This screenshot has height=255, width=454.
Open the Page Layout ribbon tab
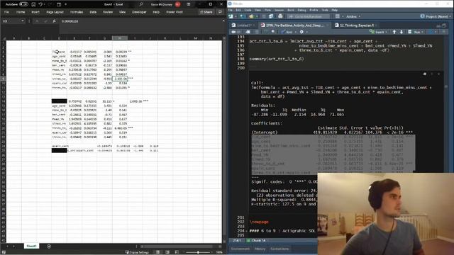(x=55, y=12)
